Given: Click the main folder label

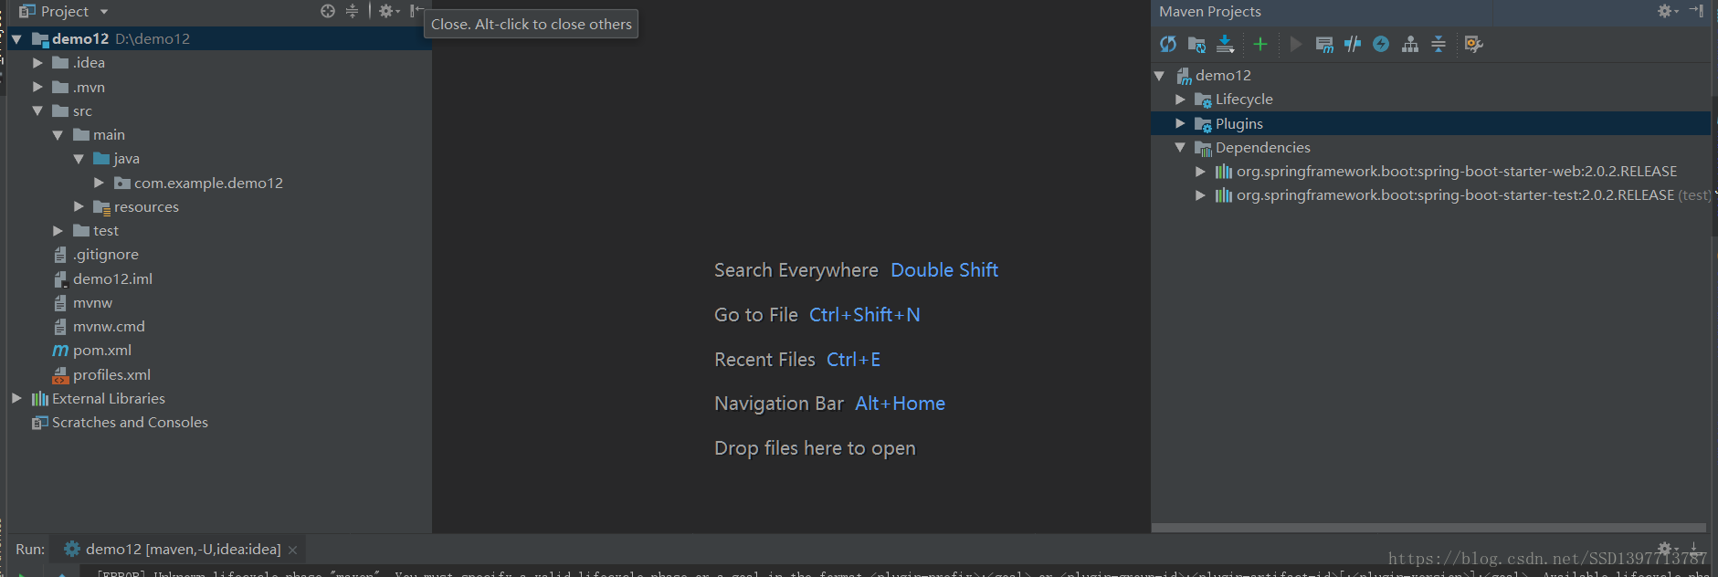Looking at the screenshot, I should pos(109,135).
